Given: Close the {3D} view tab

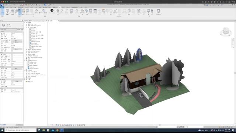Looking at the screenshot, I should click(x=58, y=21).
